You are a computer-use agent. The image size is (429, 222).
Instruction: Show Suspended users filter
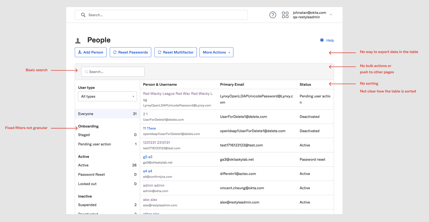(x=87, y=205)
